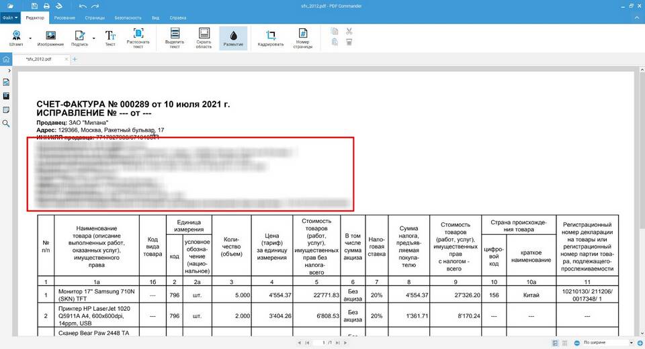The width and height of the screenshot is (645, 349).
Task: Click the page number field in the status bar
Action: pyautogui.click(x=322, y=343)
